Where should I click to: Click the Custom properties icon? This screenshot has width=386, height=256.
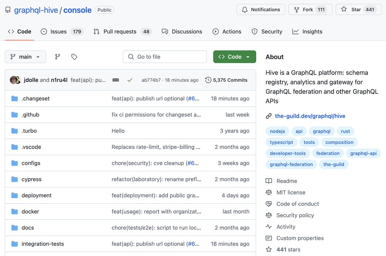pyautogui.click(x=269, y=238)
